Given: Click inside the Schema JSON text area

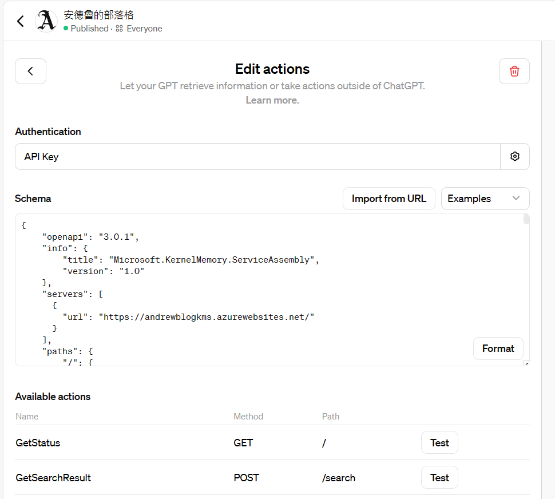Looking at the screenshot, I should click(x=257, y=286).
